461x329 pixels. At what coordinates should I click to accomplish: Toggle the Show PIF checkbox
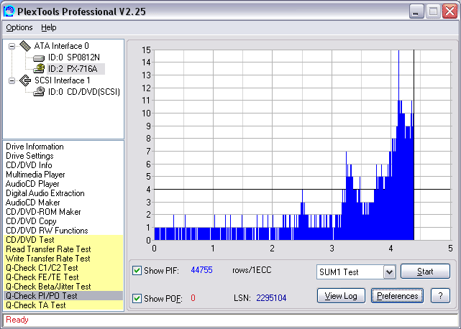(x=137, y=270)
